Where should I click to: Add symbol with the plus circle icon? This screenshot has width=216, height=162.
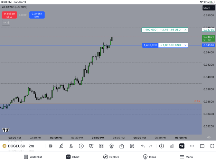tap(81, 146)
